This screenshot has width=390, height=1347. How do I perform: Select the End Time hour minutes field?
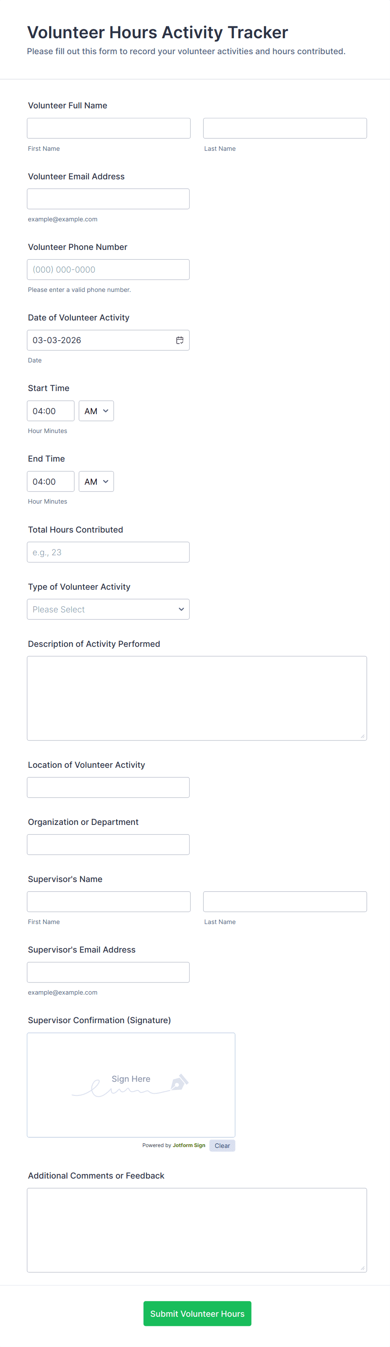(51, 481)
